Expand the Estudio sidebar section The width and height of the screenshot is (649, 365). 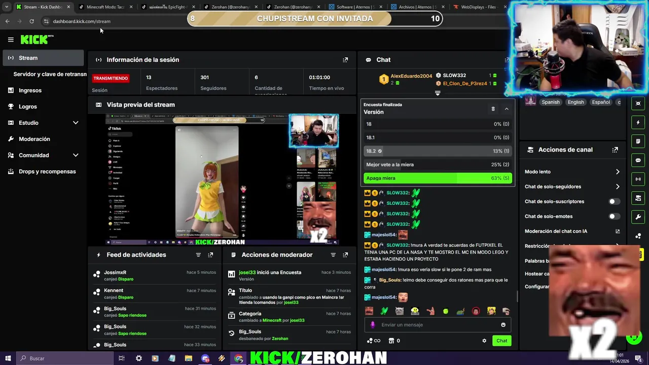tap(76, 123)
